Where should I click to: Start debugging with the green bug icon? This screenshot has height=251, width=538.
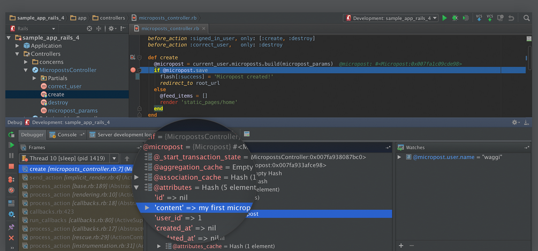(x=455, y=18)
